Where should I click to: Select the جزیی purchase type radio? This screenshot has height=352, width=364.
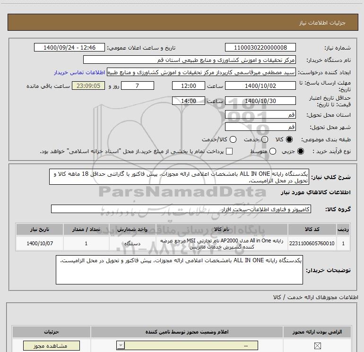300,152
